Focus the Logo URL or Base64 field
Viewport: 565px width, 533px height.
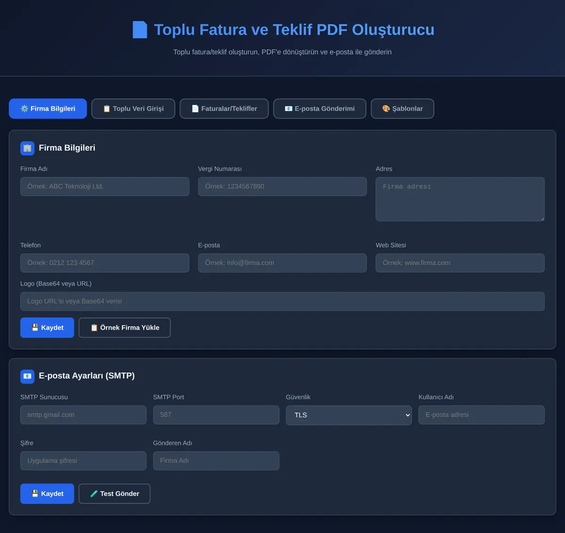[282, 301]
